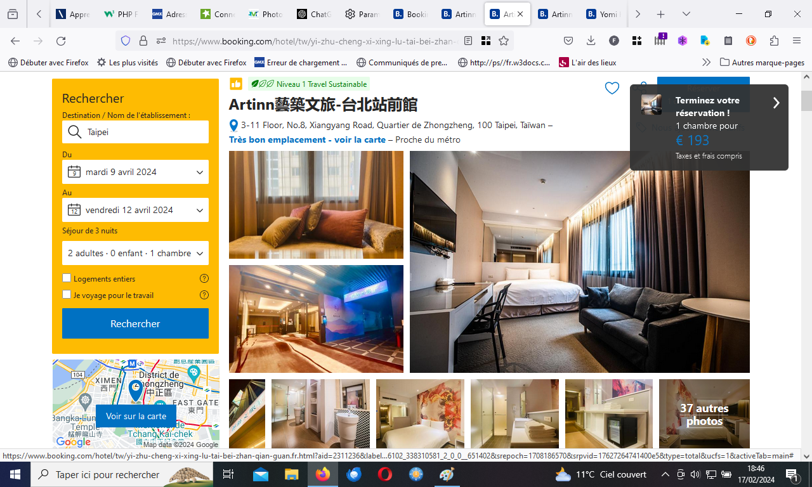This screenshot has width=812, height=487.
Task: Click the page vertical scrollbar thumb
Action: [x=806, y=100]
